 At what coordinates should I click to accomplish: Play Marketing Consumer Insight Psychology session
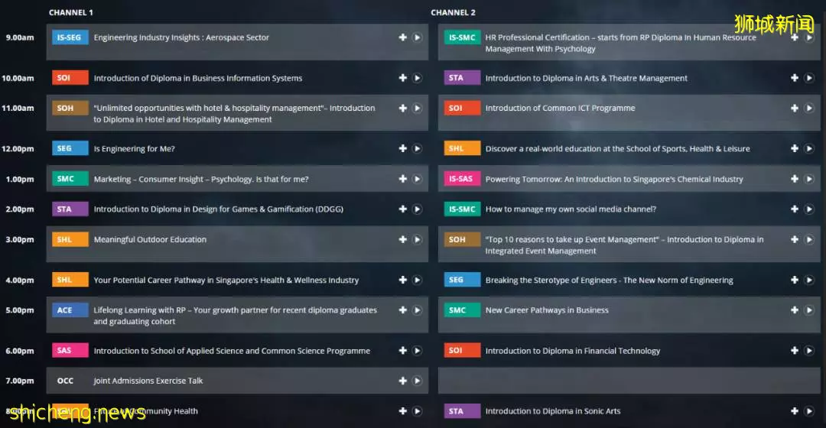418,179
